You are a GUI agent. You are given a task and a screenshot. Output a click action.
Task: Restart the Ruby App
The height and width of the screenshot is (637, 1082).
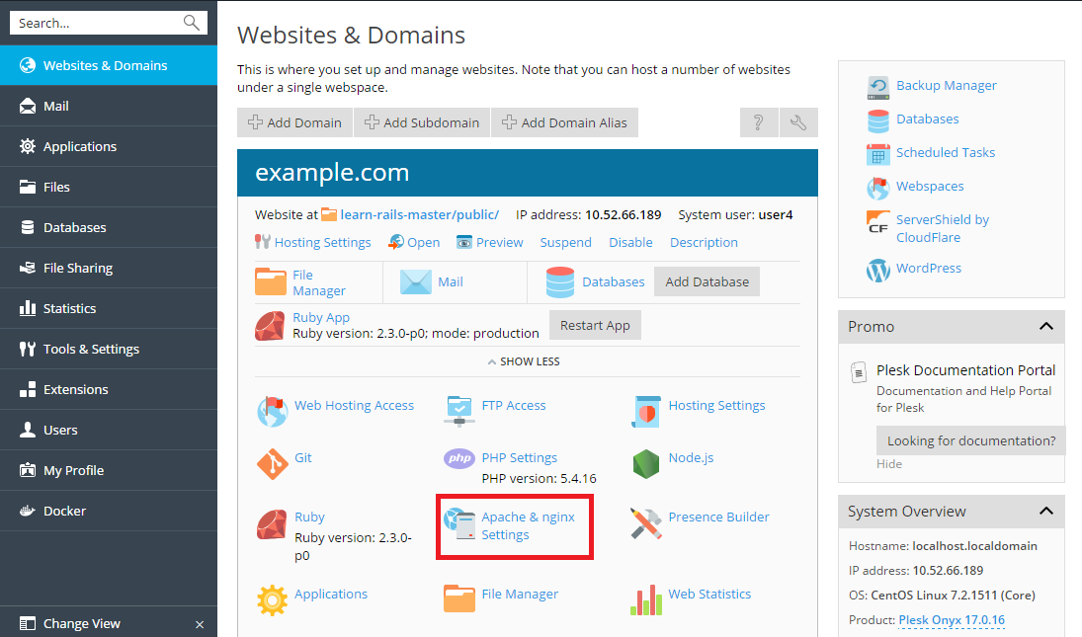point(595,324)
